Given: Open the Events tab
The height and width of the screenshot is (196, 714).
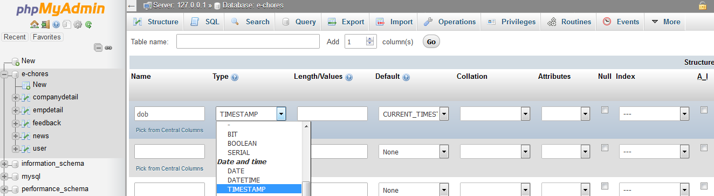Looking at the screenshot, I should (621, 22).
